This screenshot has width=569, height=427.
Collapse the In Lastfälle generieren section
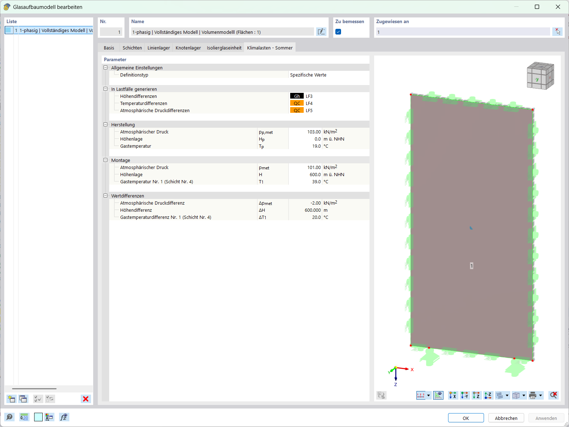pyautogui.click(x=105, y=89)
